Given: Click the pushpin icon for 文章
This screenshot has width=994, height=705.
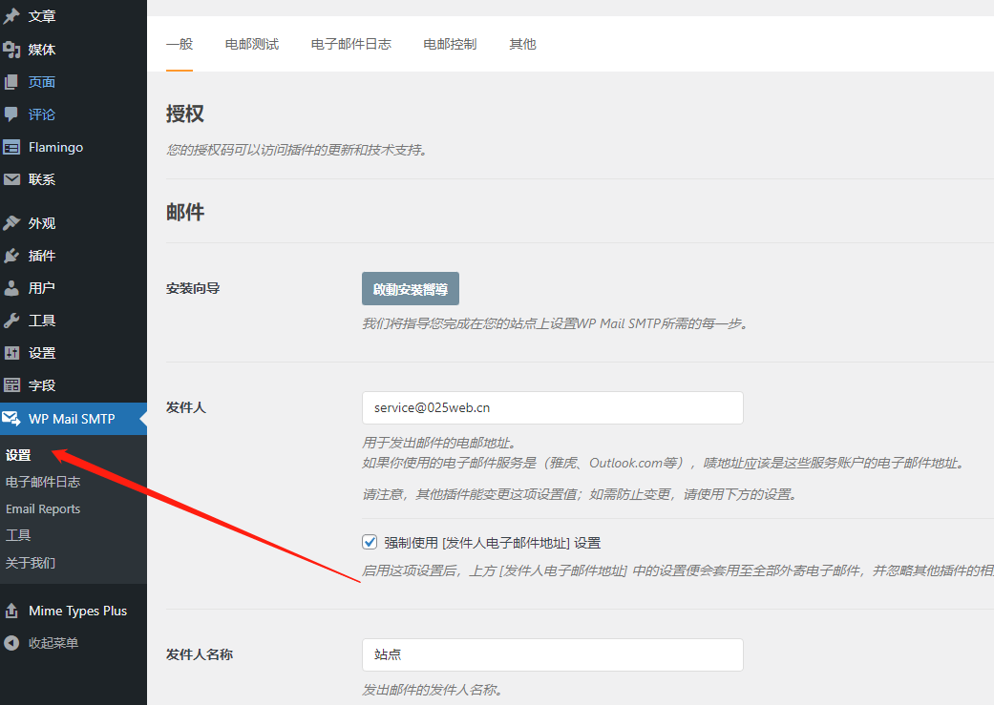Looking at the screenshot, I should 11,16.
